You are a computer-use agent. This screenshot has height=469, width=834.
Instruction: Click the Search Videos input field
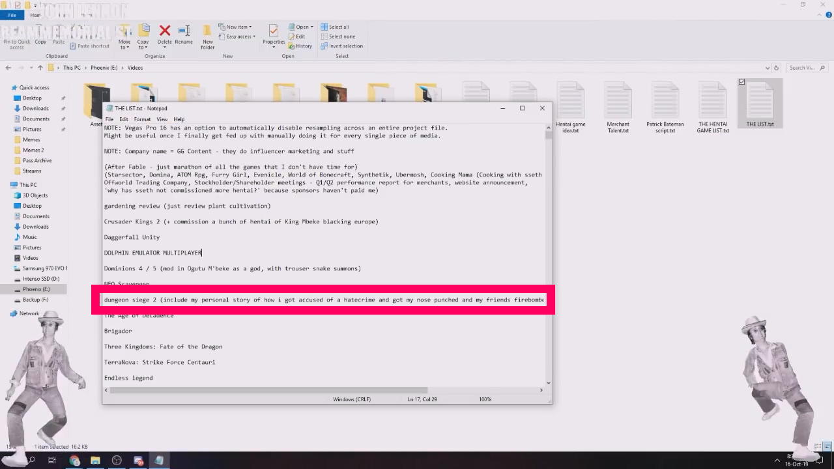coord(806,68)
